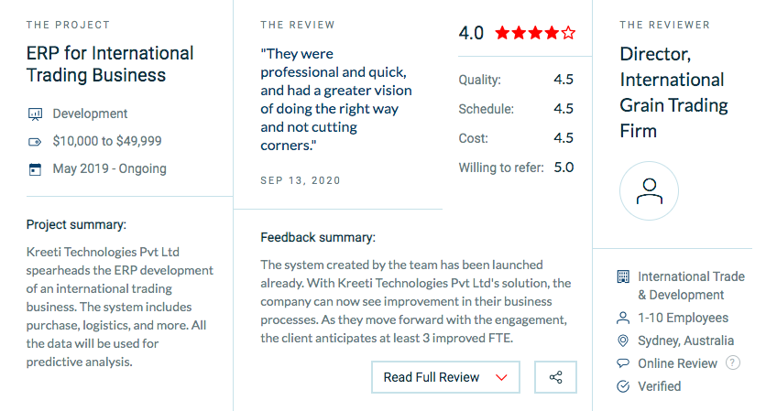Screen dimensions: 777x411
Task: Click the five-star rating display
Action: 535,33
